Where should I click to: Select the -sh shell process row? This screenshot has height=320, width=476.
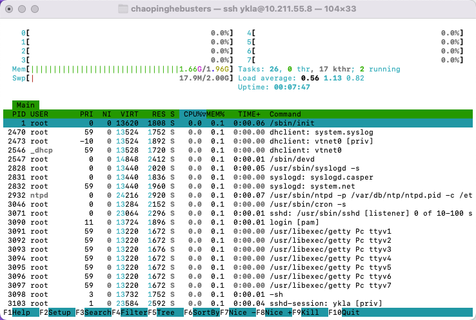[238, 294]
